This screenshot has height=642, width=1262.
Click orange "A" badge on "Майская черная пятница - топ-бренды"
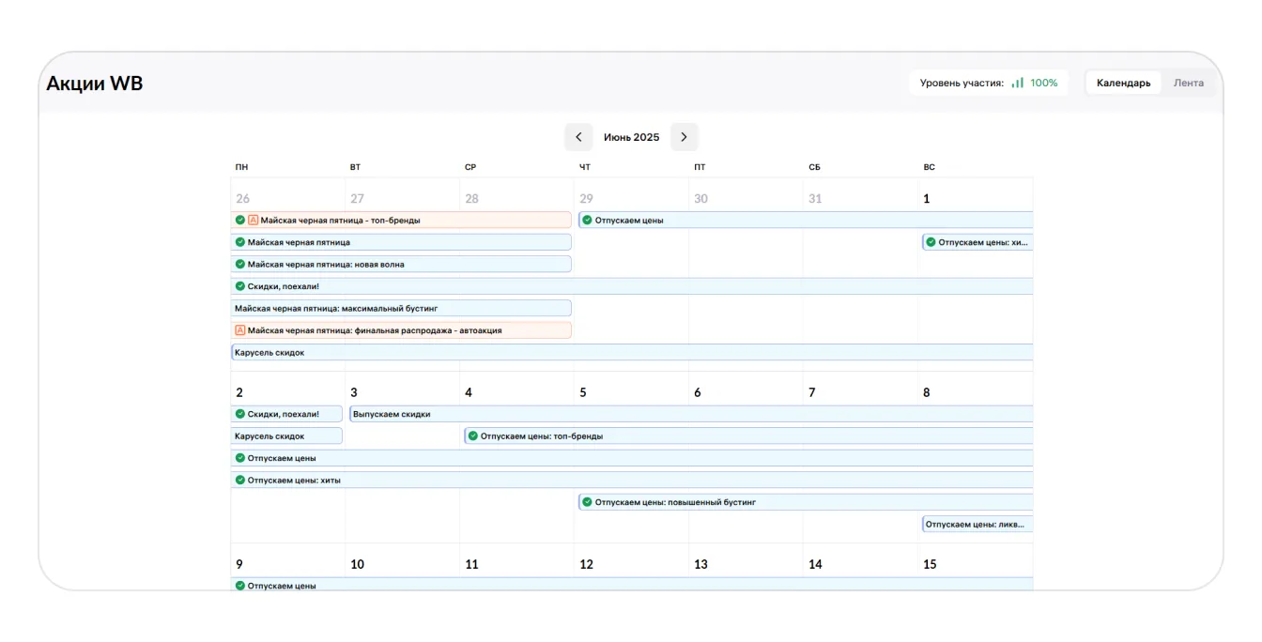tap(254, 221)
